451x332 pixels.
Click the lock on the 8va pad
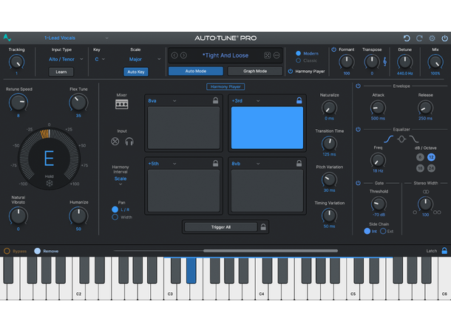(215, 100)
